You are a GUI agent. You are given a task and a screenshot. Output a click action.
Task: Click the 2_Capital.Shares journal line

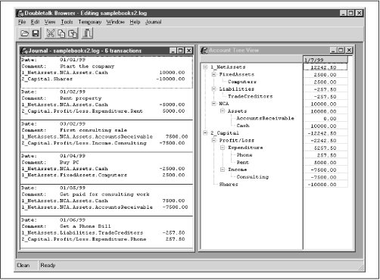click(103, 79)
